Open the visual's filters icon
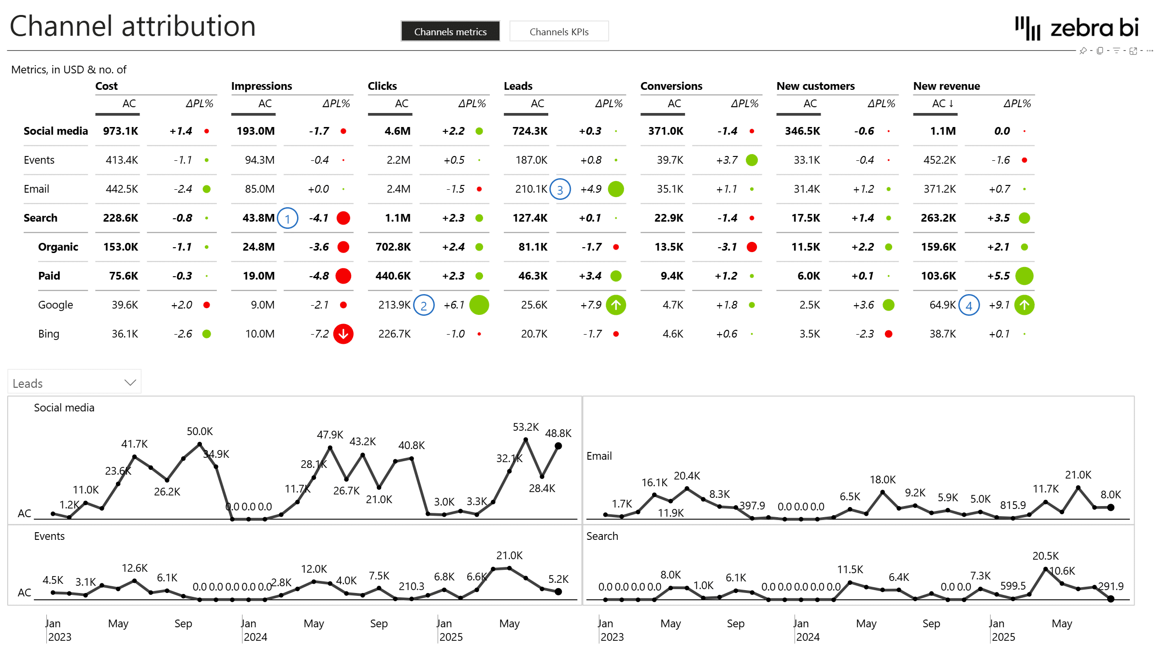 1117,51
